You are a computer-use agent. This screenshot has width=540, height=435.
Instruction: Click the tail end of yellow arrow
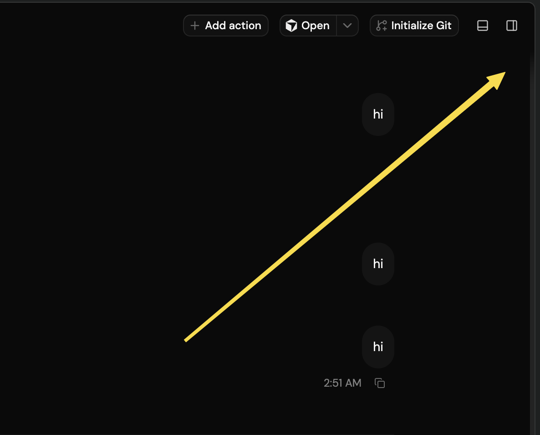[x=186, y=340]
